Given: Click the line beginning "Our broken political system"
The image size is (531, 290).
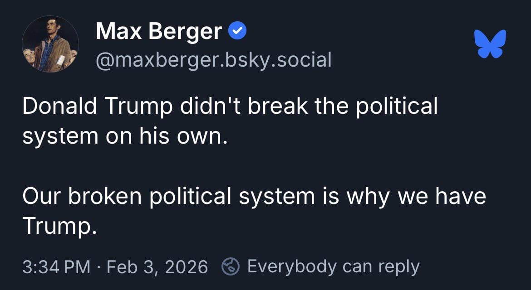Looking at the screenshot, I should coord(254,196).
